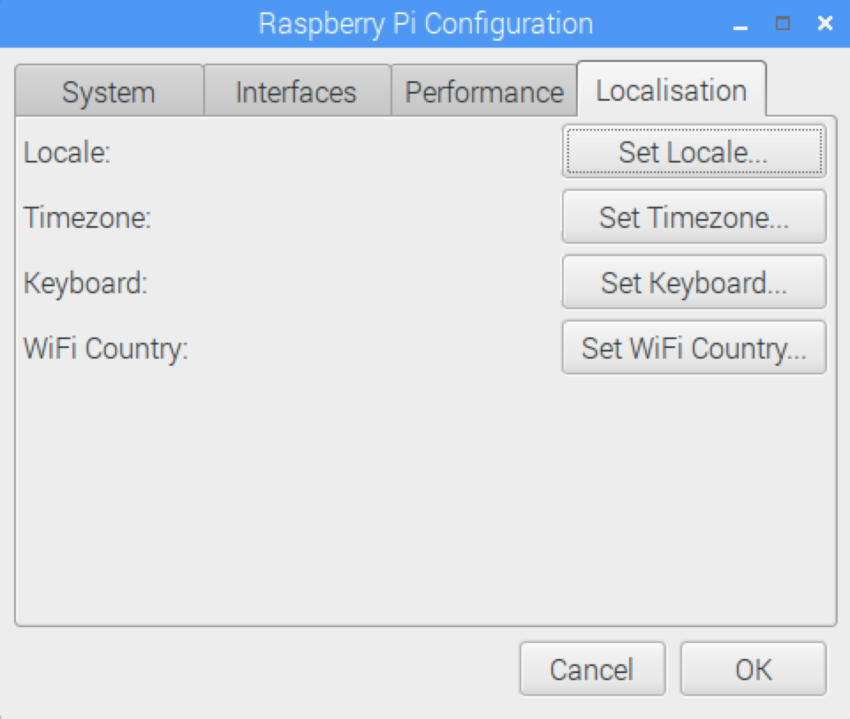
Task: Open the Interfaces tab
Action: 296,92
